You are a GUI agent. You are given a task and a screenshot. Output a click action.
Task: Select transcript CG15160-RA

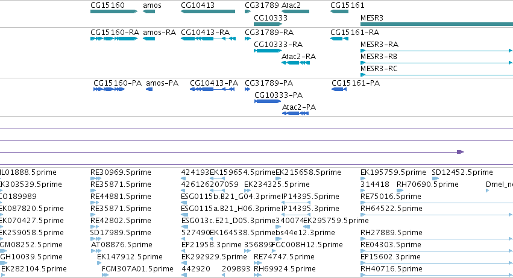tap(115, 33)
